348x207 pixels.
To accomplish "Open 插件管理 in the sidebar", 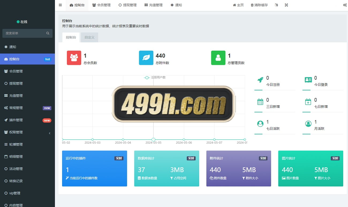I will 27,120.
